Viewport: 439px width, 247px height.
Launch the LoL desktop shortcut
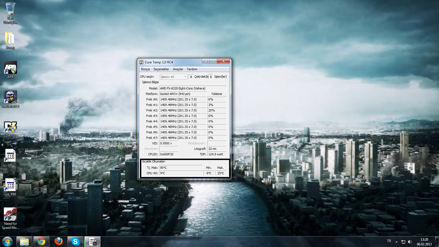pos(10,158)
